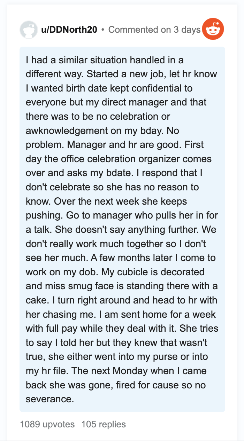Click the 1089 upvotes count

click(47, 424)
